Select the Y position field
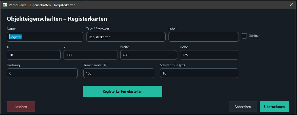This screenshot has width=297, height=115. (x=90, y=55)
